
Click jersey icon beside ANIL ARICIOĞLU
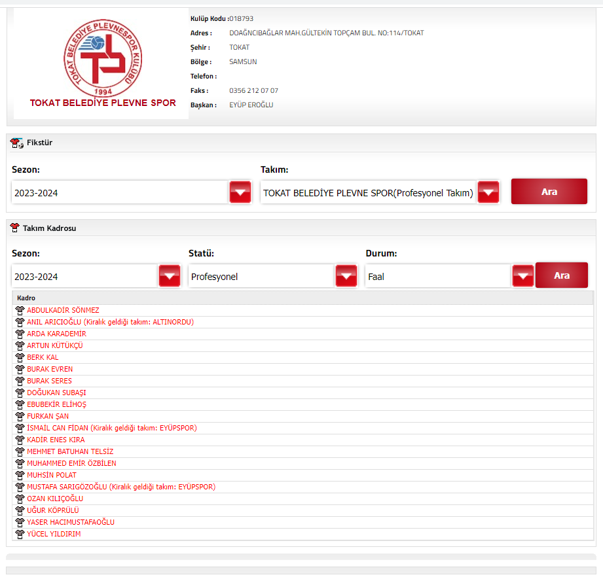pos(20,322)
